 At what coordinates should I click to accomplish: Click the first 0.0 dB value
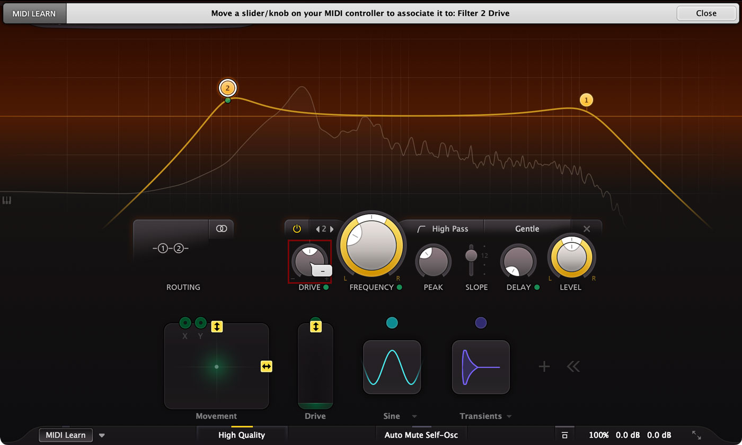[x=628, y=435]
